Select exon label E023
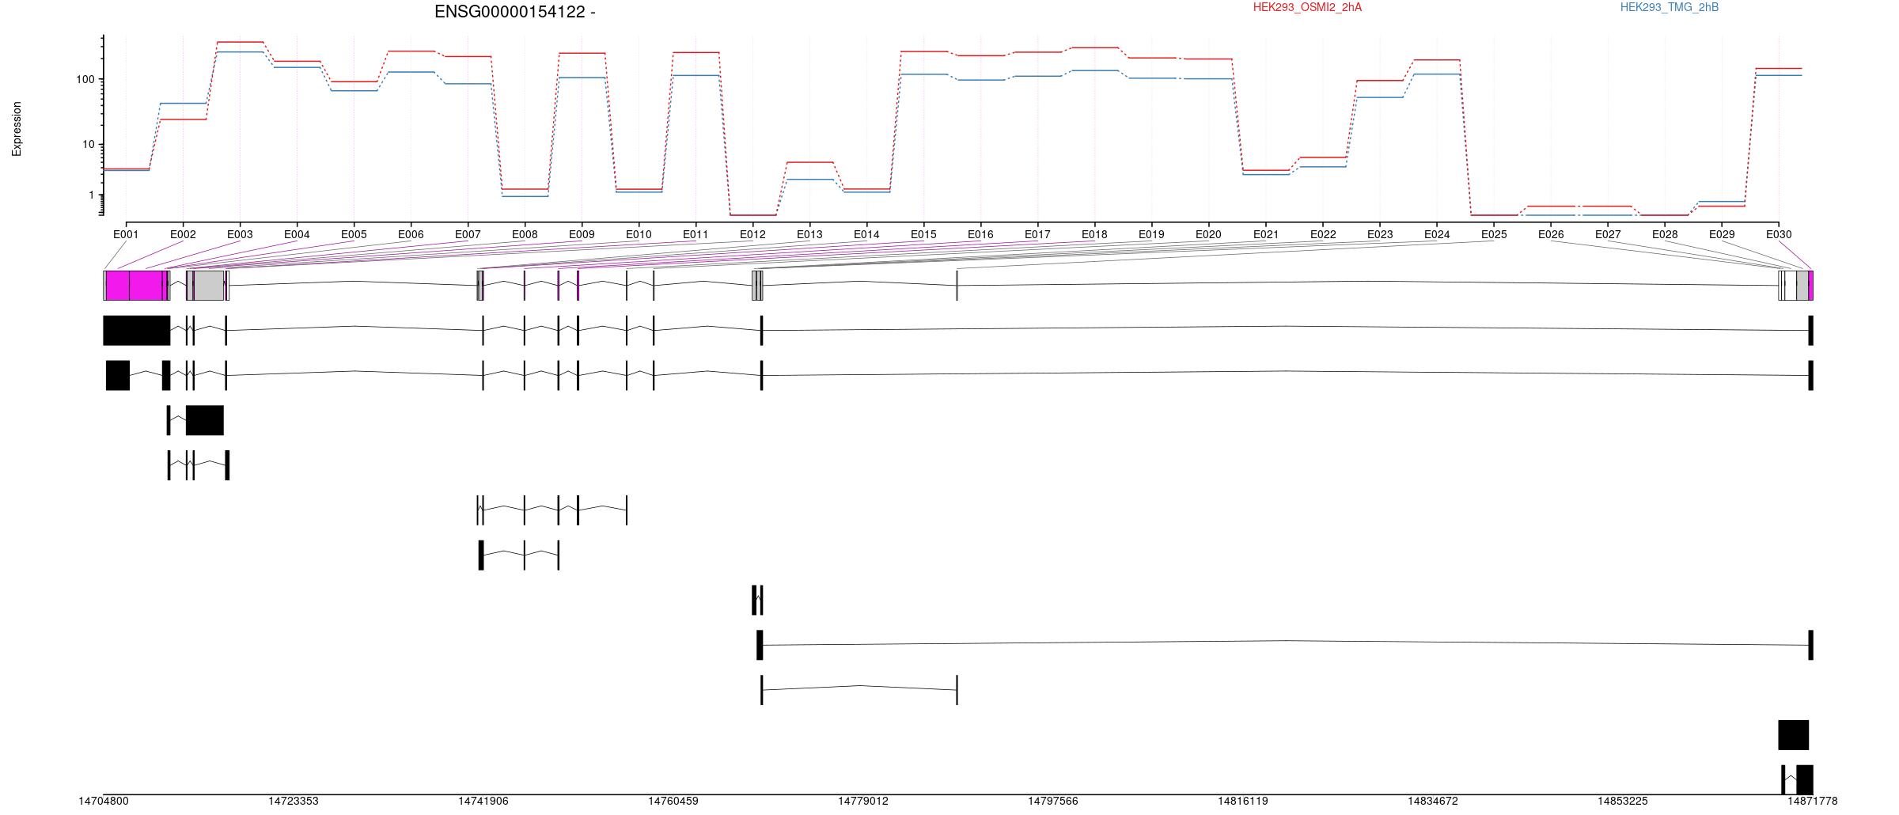 point(1380,234)
